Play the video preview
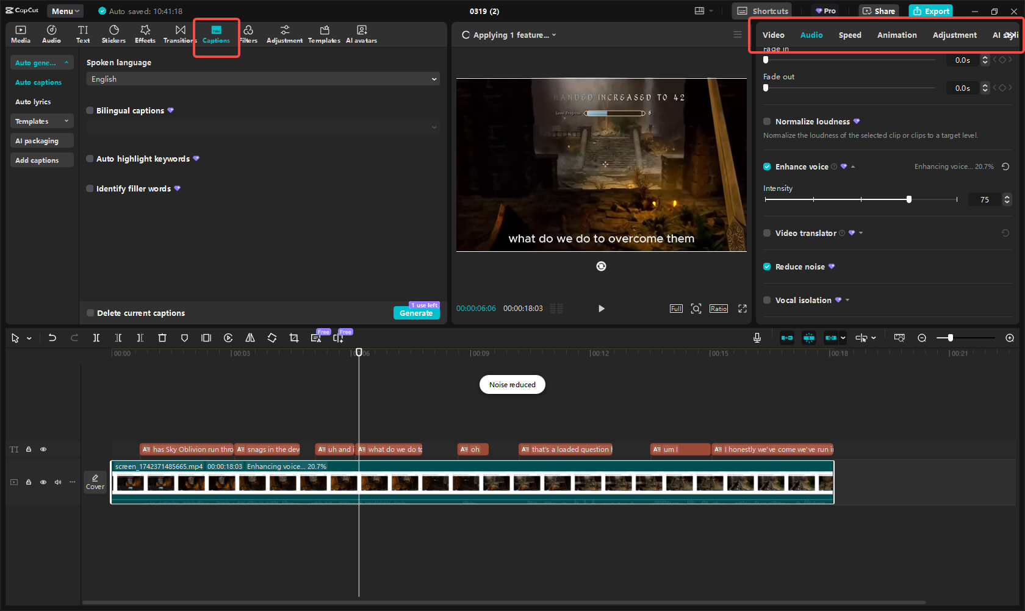Viewport: 1025px width, 611px height. pos(601,309)
